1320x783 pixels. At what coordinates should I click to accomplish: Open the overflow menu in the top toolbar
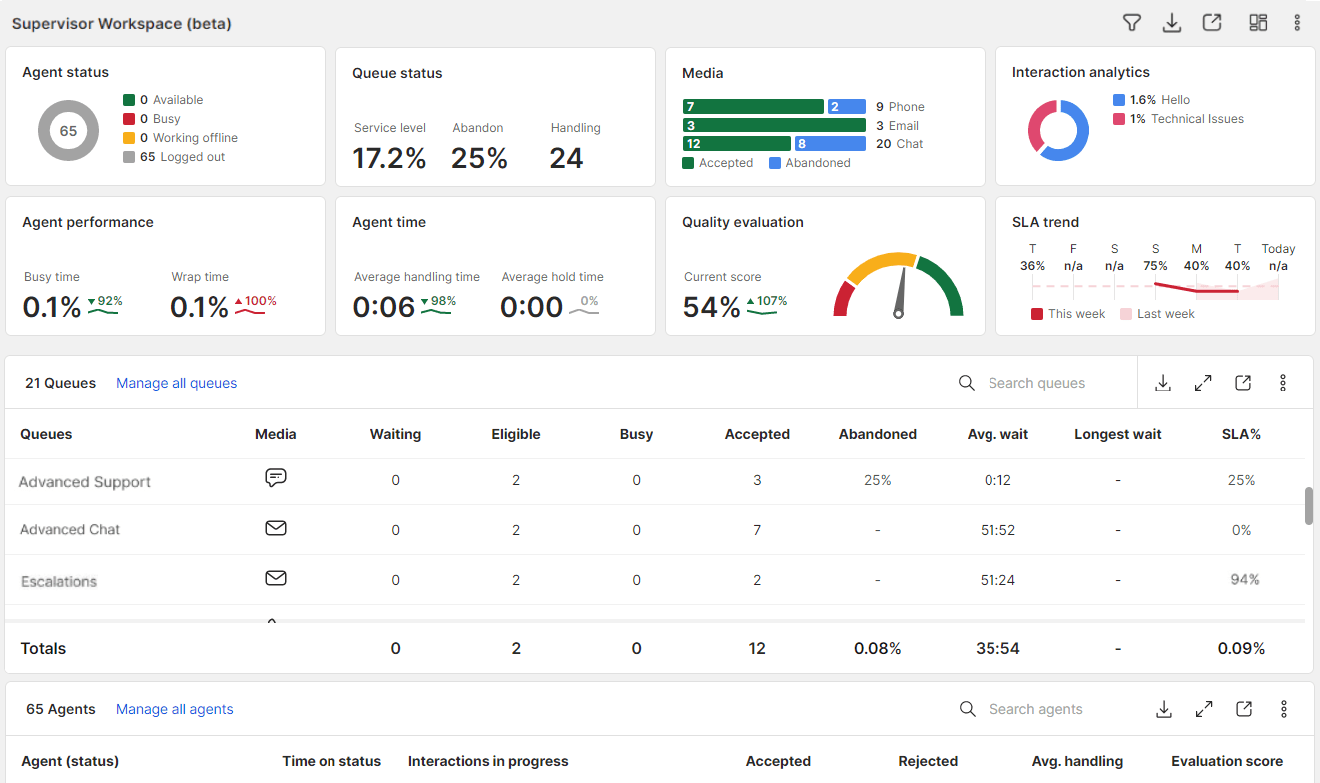click(x=1297, y=22)
